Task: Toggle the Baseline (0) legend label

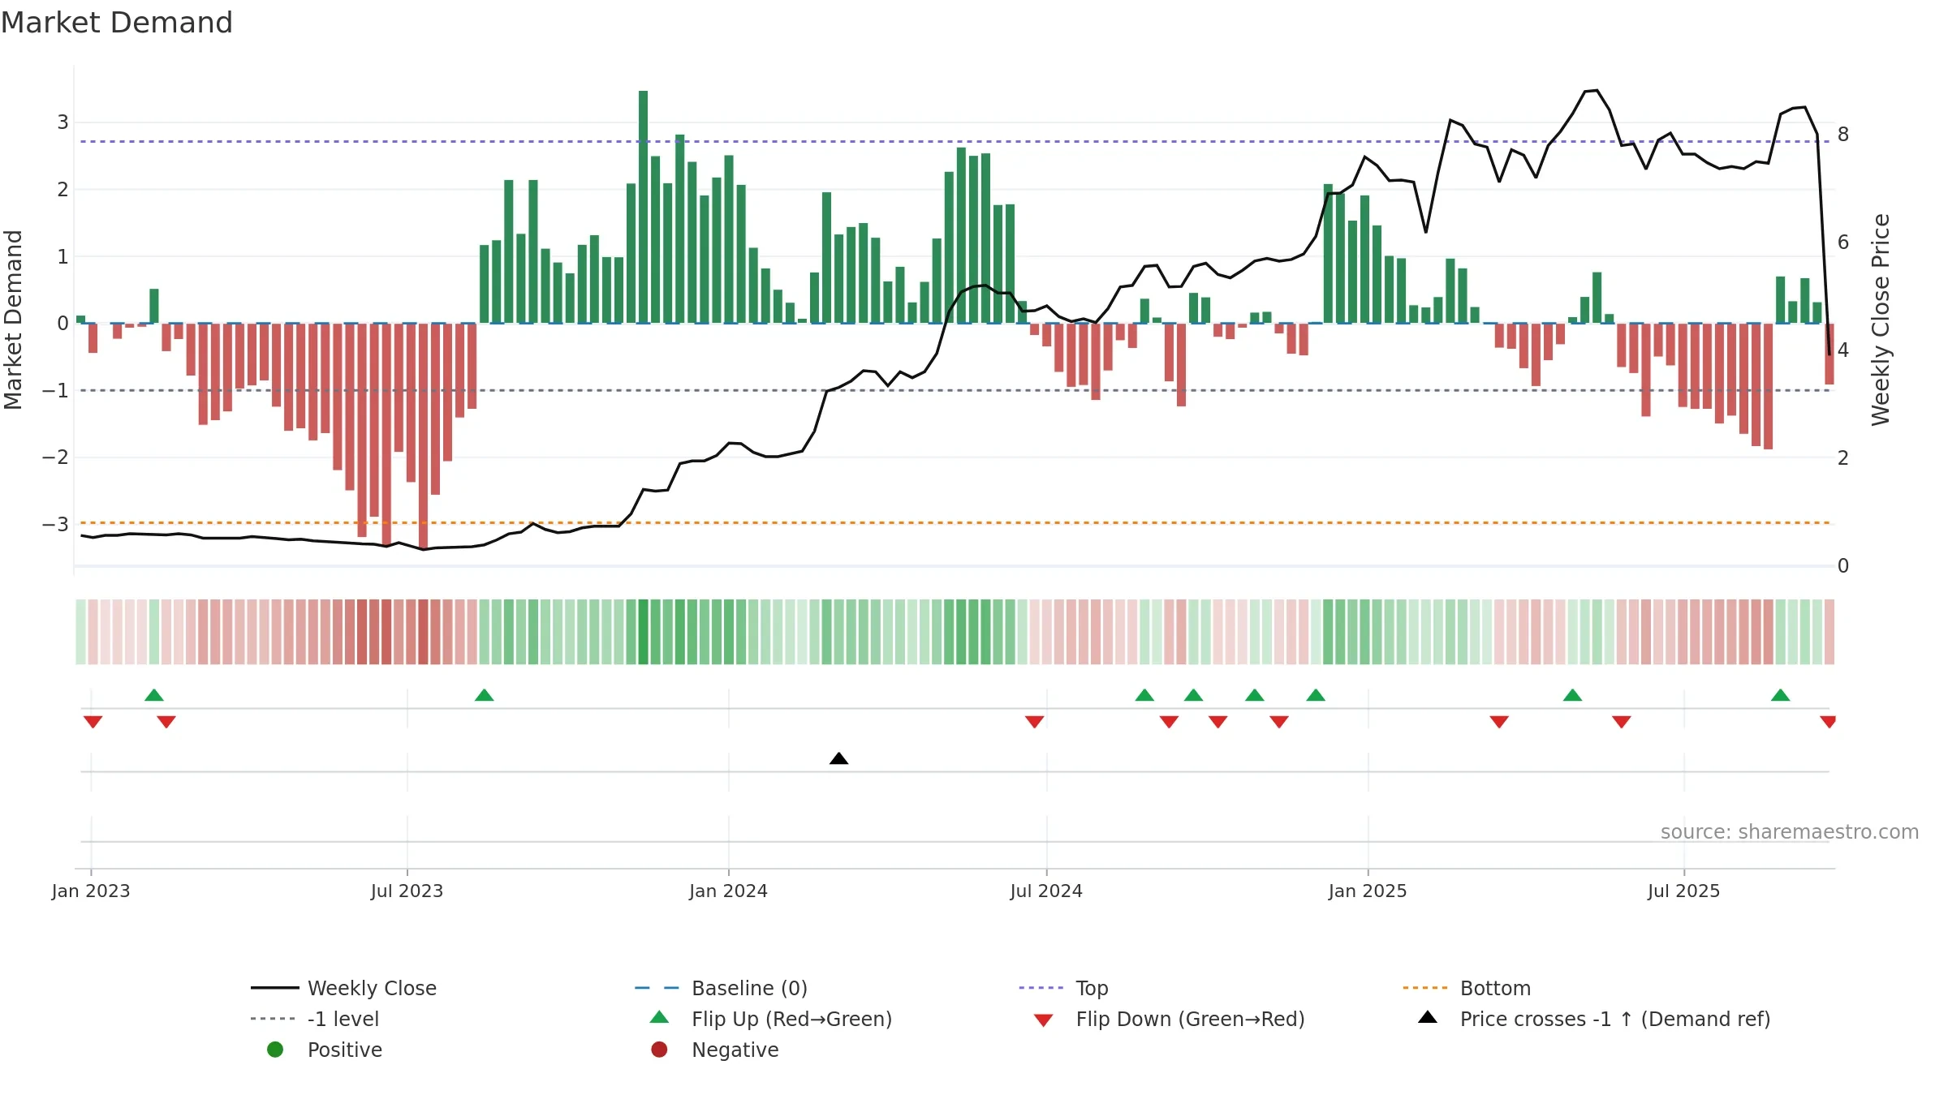Action: click(x=749, y=988)
